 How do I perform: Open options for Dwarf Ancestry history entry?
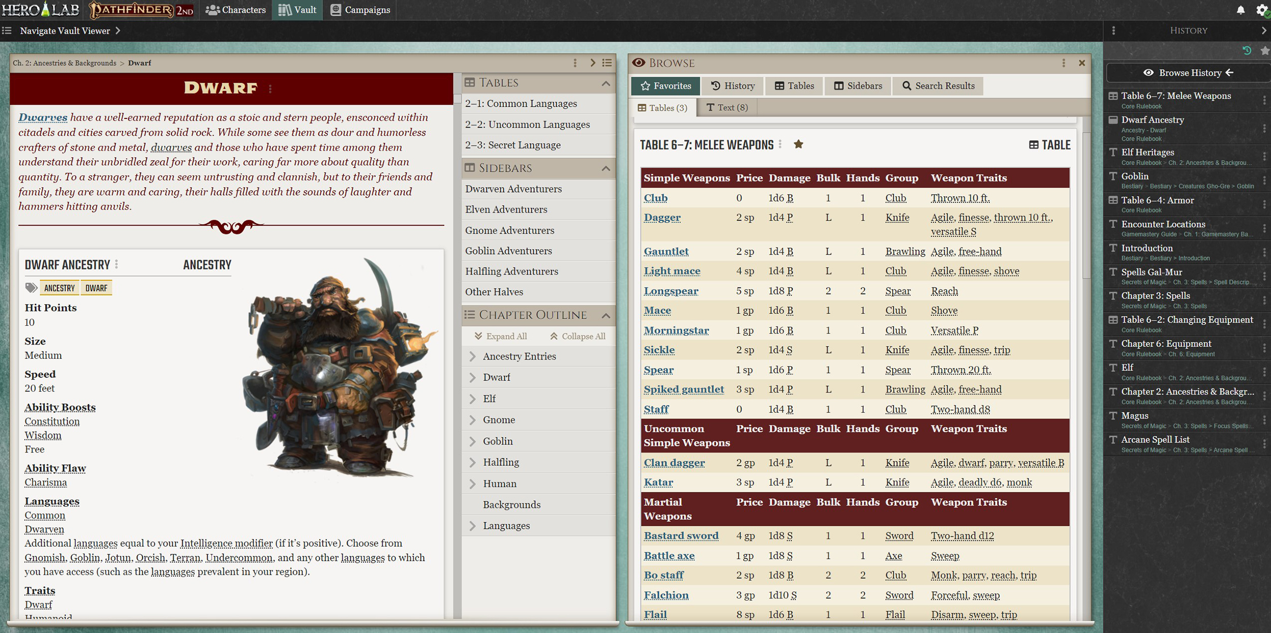click(1264, 129)
